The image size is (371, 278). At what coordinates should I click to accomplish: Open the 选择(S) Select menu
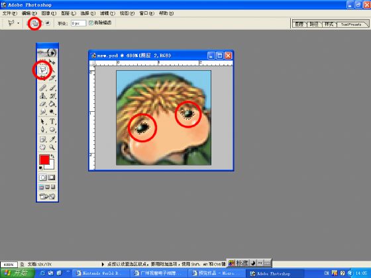pyautogui.click(x=87, y=13)
